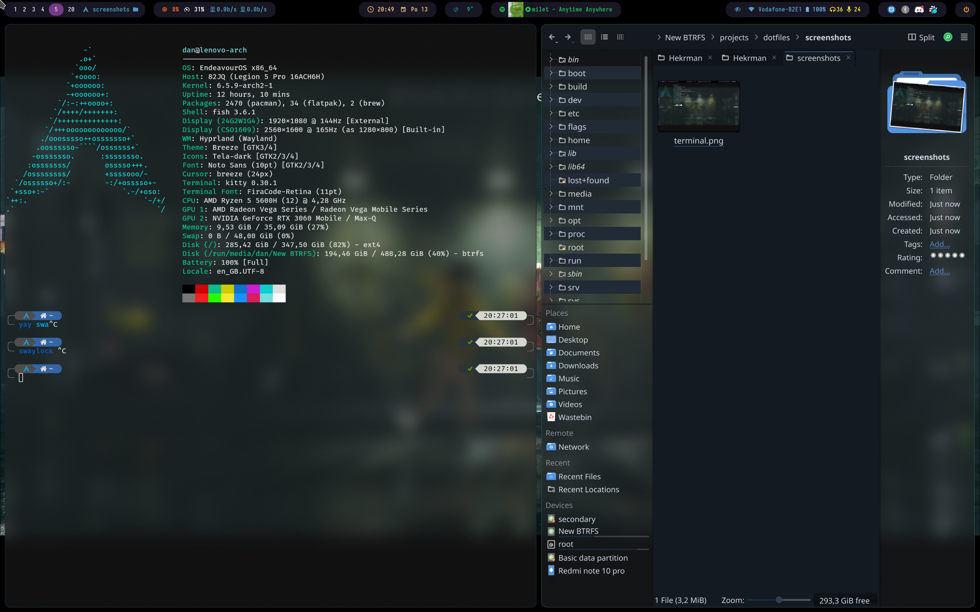The height and width of the screenshot is (612, 980).
Task: Expand the build folder in tree
Action: [x=551, y=86]
